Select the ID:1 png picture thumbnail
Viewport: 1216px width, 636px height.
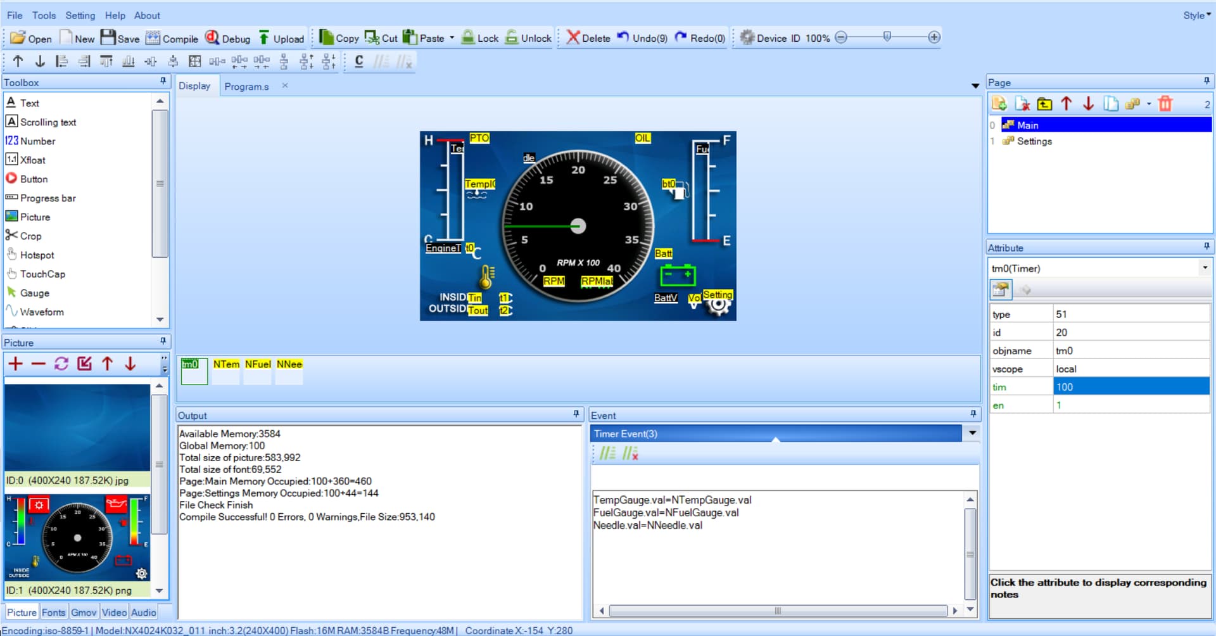[77, 540]
